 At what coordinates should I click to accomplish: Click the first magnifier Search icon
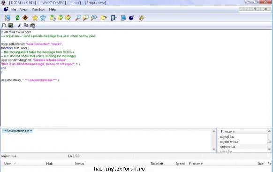78,18
